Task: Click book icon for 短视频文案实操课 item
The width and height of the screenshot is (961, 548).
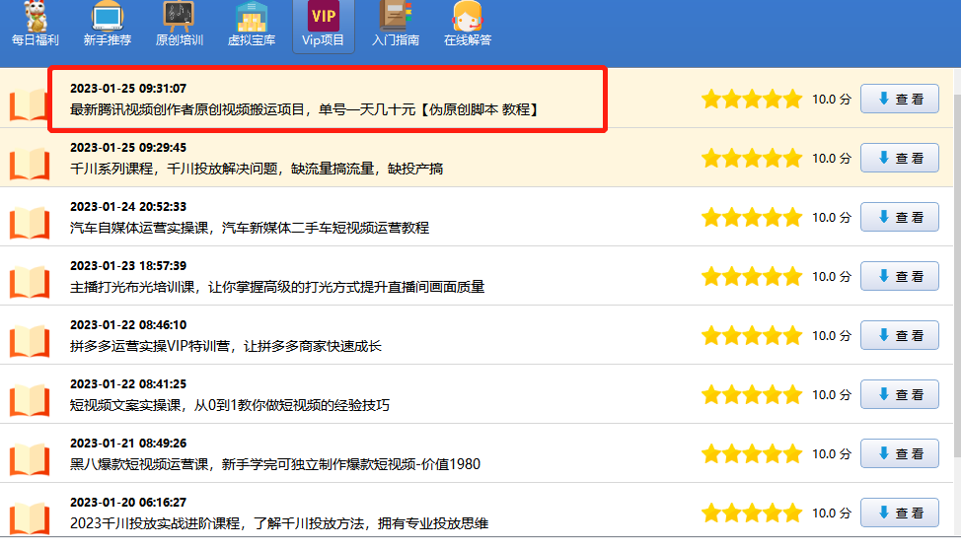Action: 29,400
